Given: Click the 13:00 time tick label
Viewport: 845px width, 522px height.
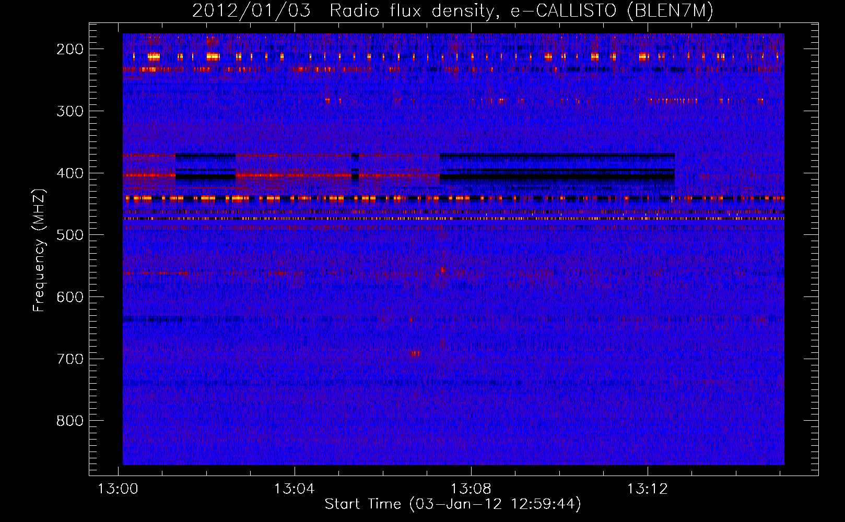Looking at the screenshot, I should (x=118, y=489).
